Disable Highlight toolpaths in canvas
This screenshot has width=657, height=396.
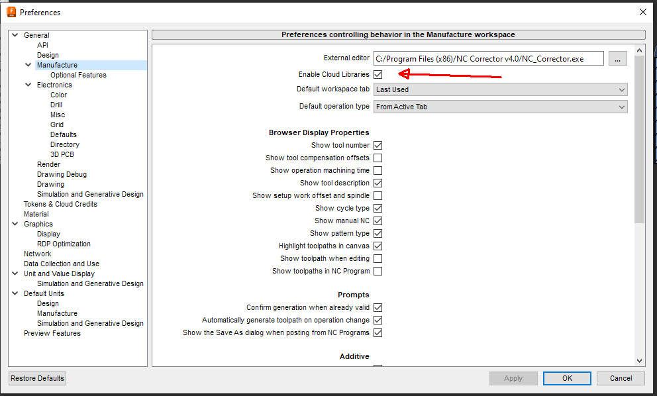click(x=378, y=246)
